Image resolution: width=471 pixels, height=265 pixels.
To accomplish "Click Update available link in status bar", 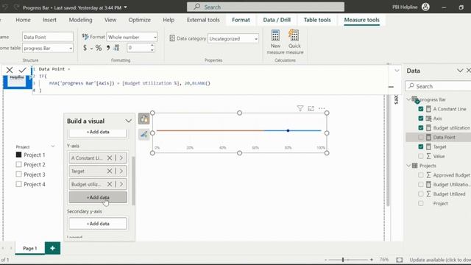I will pyautogui.click(x=440, y=260).
